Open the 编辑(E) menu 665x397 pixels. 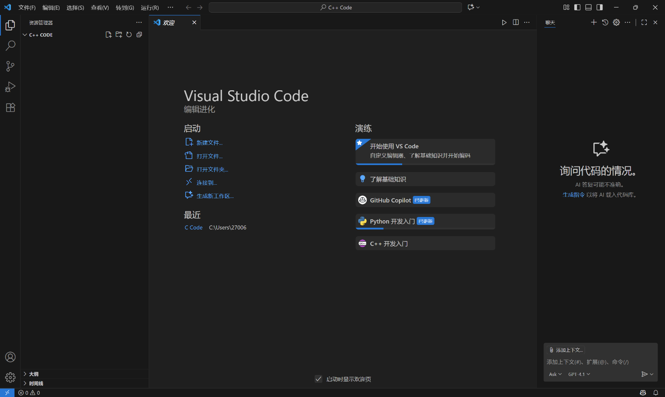pyautogui.click(x=51, y=7)
